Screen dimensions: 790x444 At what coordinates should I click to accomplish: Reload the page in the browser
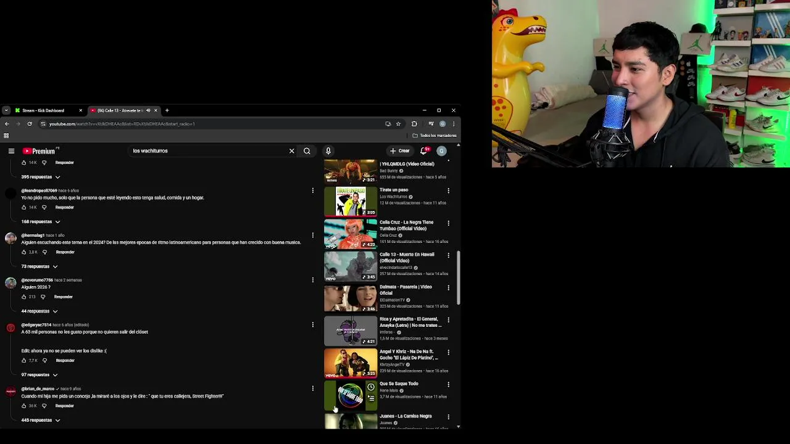30,124
